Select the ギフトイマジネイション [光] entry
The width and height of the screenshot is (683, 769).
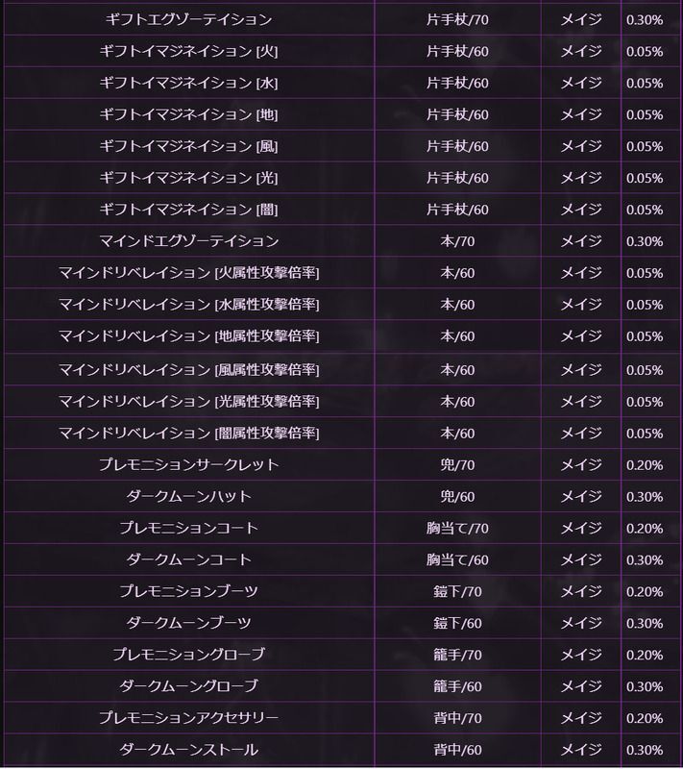click(189, 178)
